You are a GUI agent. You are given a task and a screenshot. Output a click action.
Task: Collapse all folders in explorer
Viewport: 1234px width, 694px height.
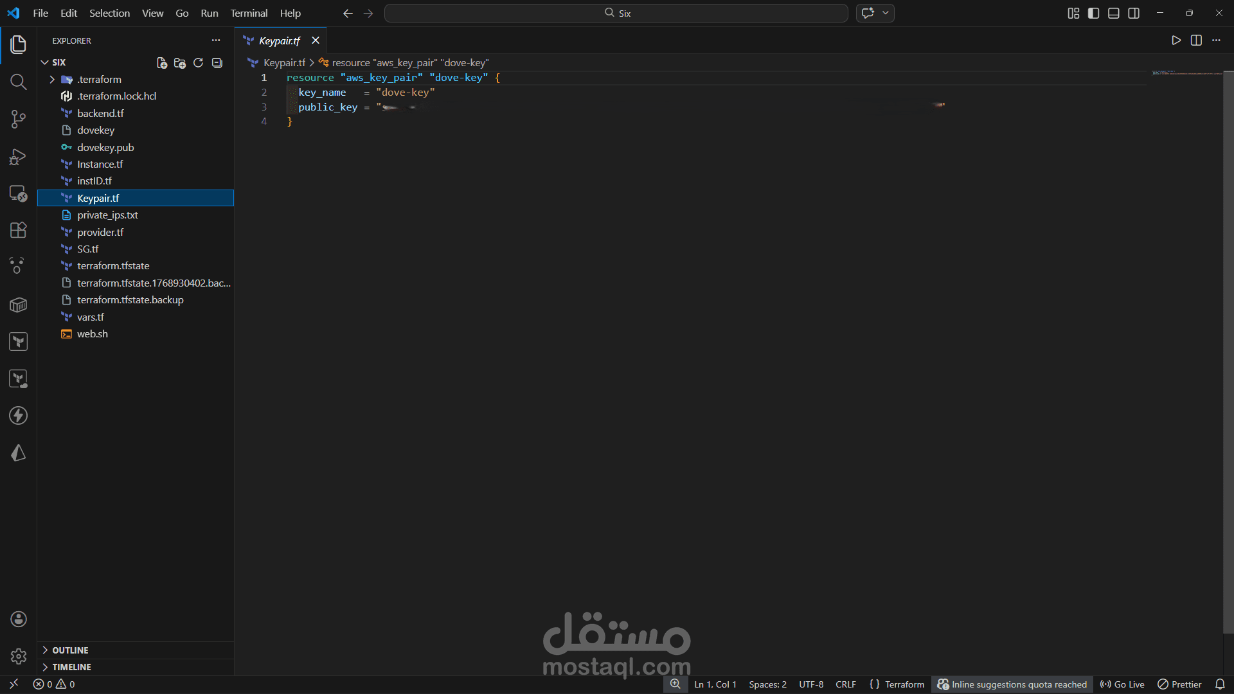point(217,62)
